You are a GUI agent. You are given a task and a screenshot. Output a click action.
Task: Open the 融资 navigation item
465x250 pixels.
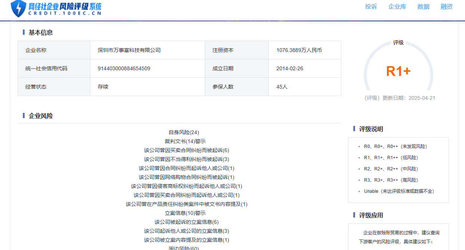(x=447, y=7)
